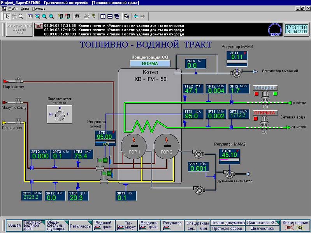Click the НОРМА CO concentration indicator
Screen dimensions: 311x233
point(150,63)
